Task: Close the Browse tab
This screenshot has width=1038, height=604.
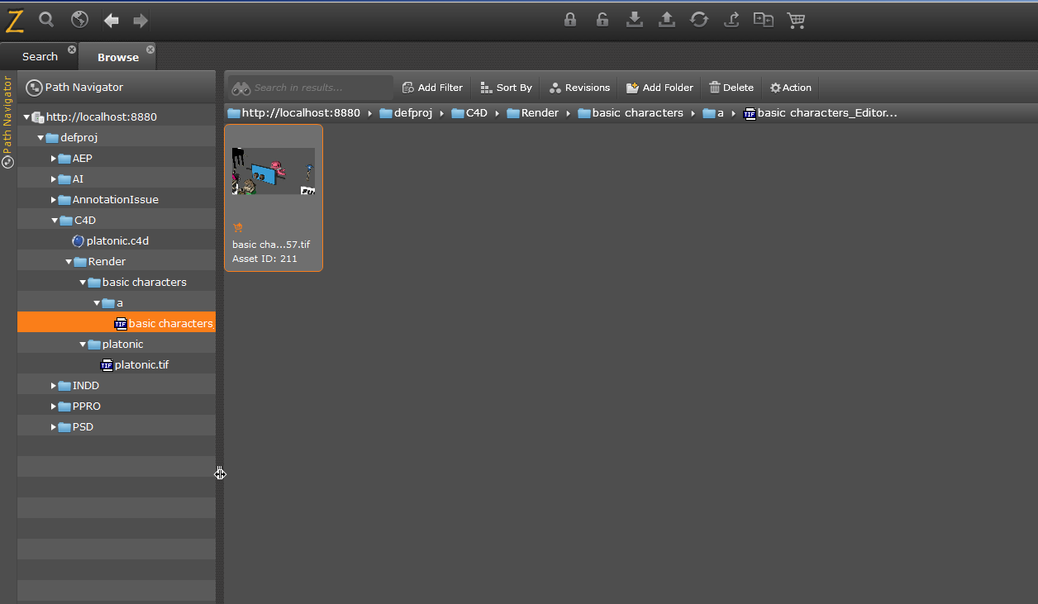Action: [150, 50]
